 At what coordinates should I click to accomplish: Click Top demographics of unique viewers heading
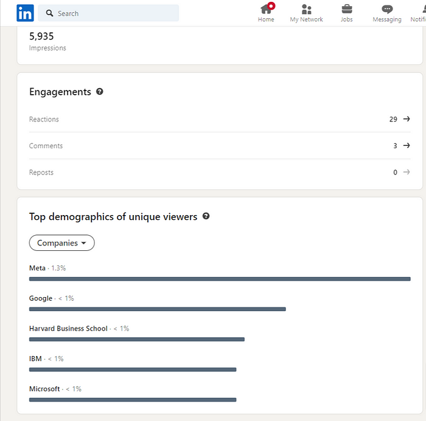click(x=113, y=217)
